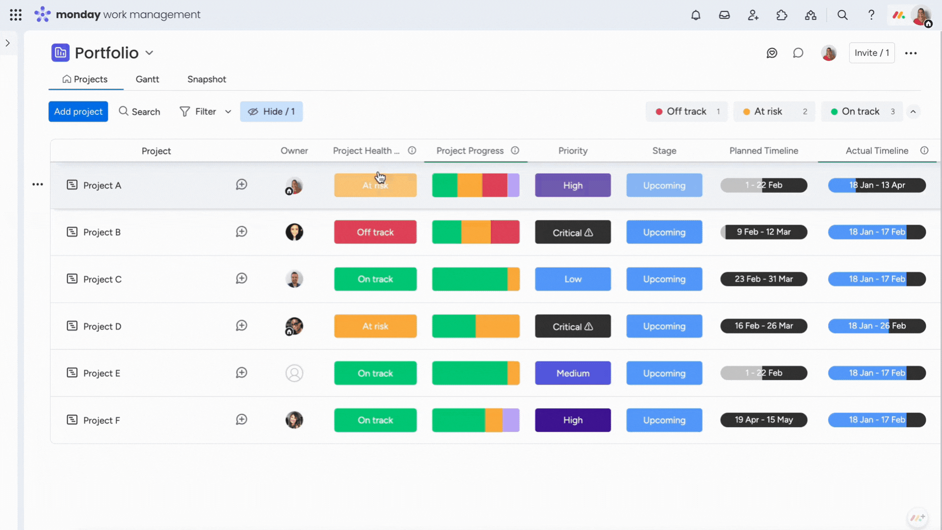The width and height of the screenshot is (942, 530).
Task: Click Actual Timeline column info icon
Action: pos(924,151)
